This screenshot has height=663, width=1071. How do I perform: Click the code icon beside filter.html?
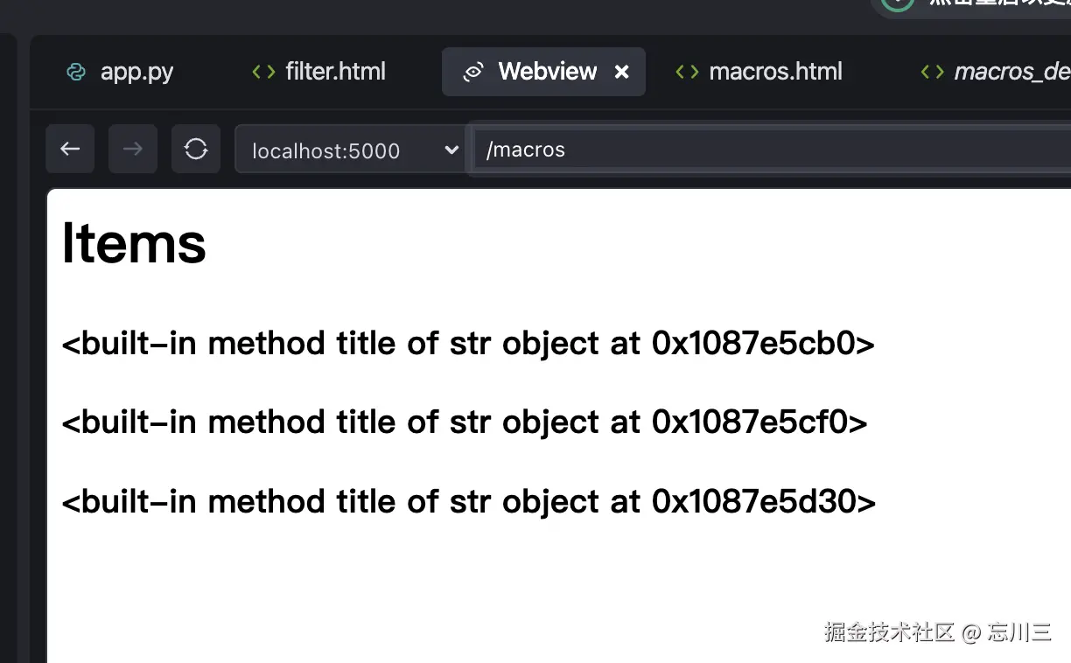click(263, 72)
